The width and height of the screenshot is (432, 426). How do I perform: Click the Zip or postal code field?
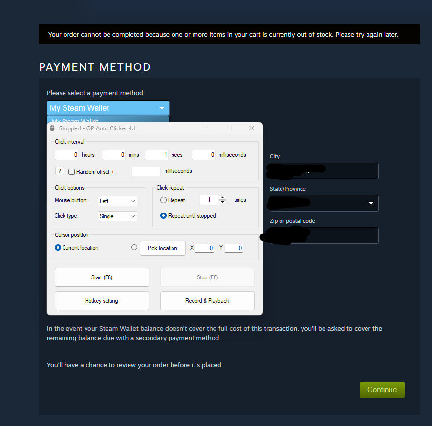pyautogui.click(x=324, y=235)
